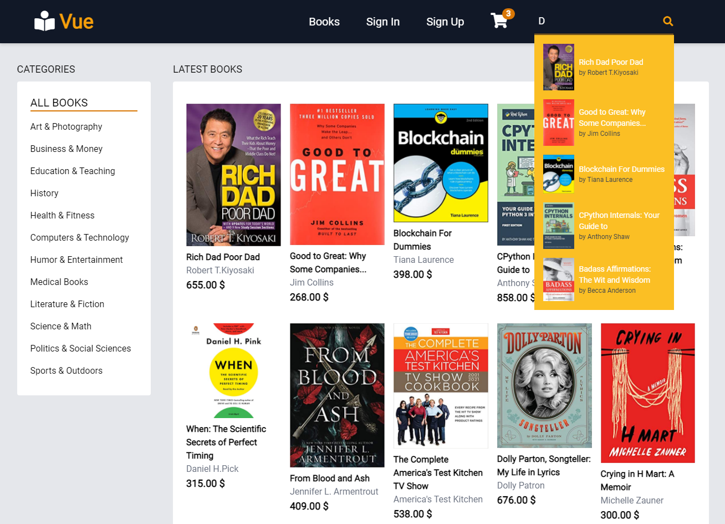Click From Blood and Ash title
Image resolution: width=725 pixels, height=524 pixels.
[330, 478]
